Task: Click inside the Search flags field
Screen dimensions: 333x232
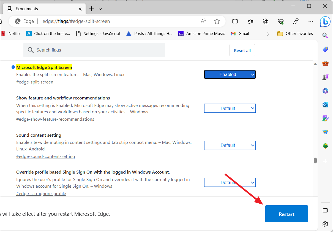Action: pyautogui.click(x=94, y=50)
